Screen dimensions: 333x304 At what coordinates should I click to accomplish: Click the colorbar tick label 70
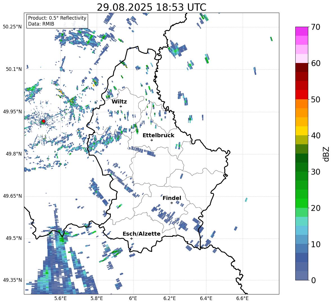click(316, 27)
